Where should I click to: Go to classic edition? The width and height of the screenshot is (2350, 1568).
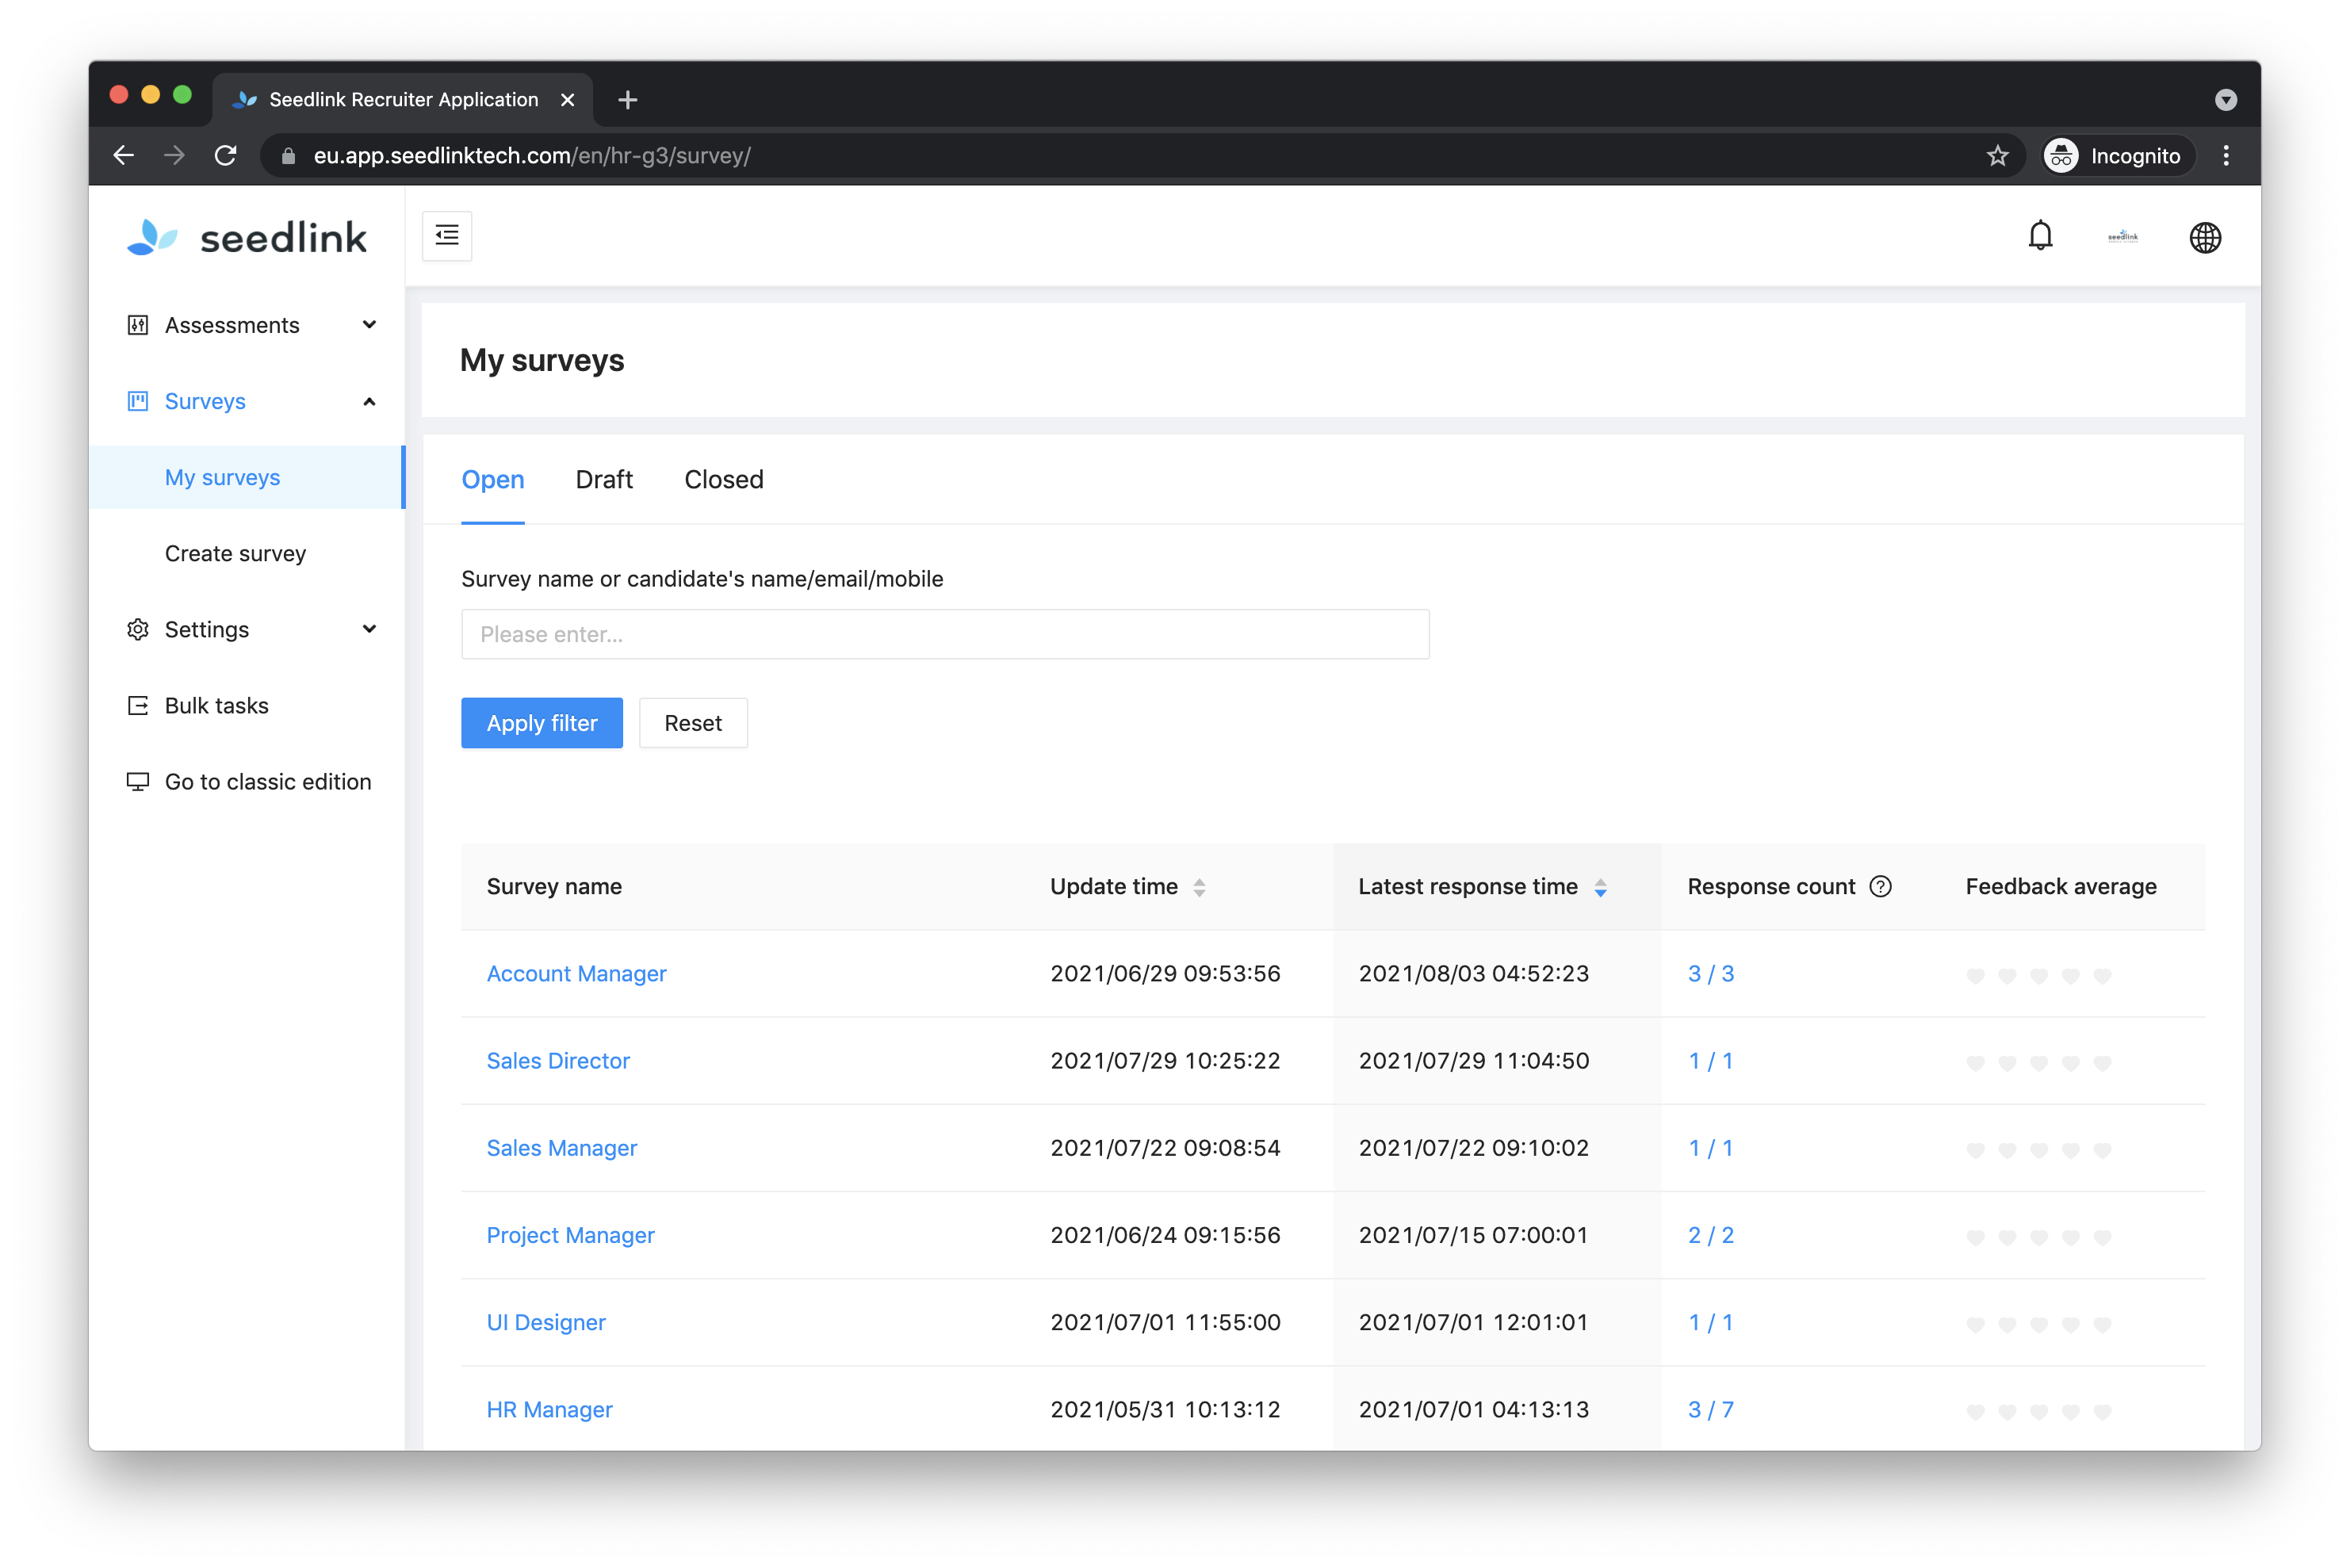pyautogui.click(x=268, y=781)
